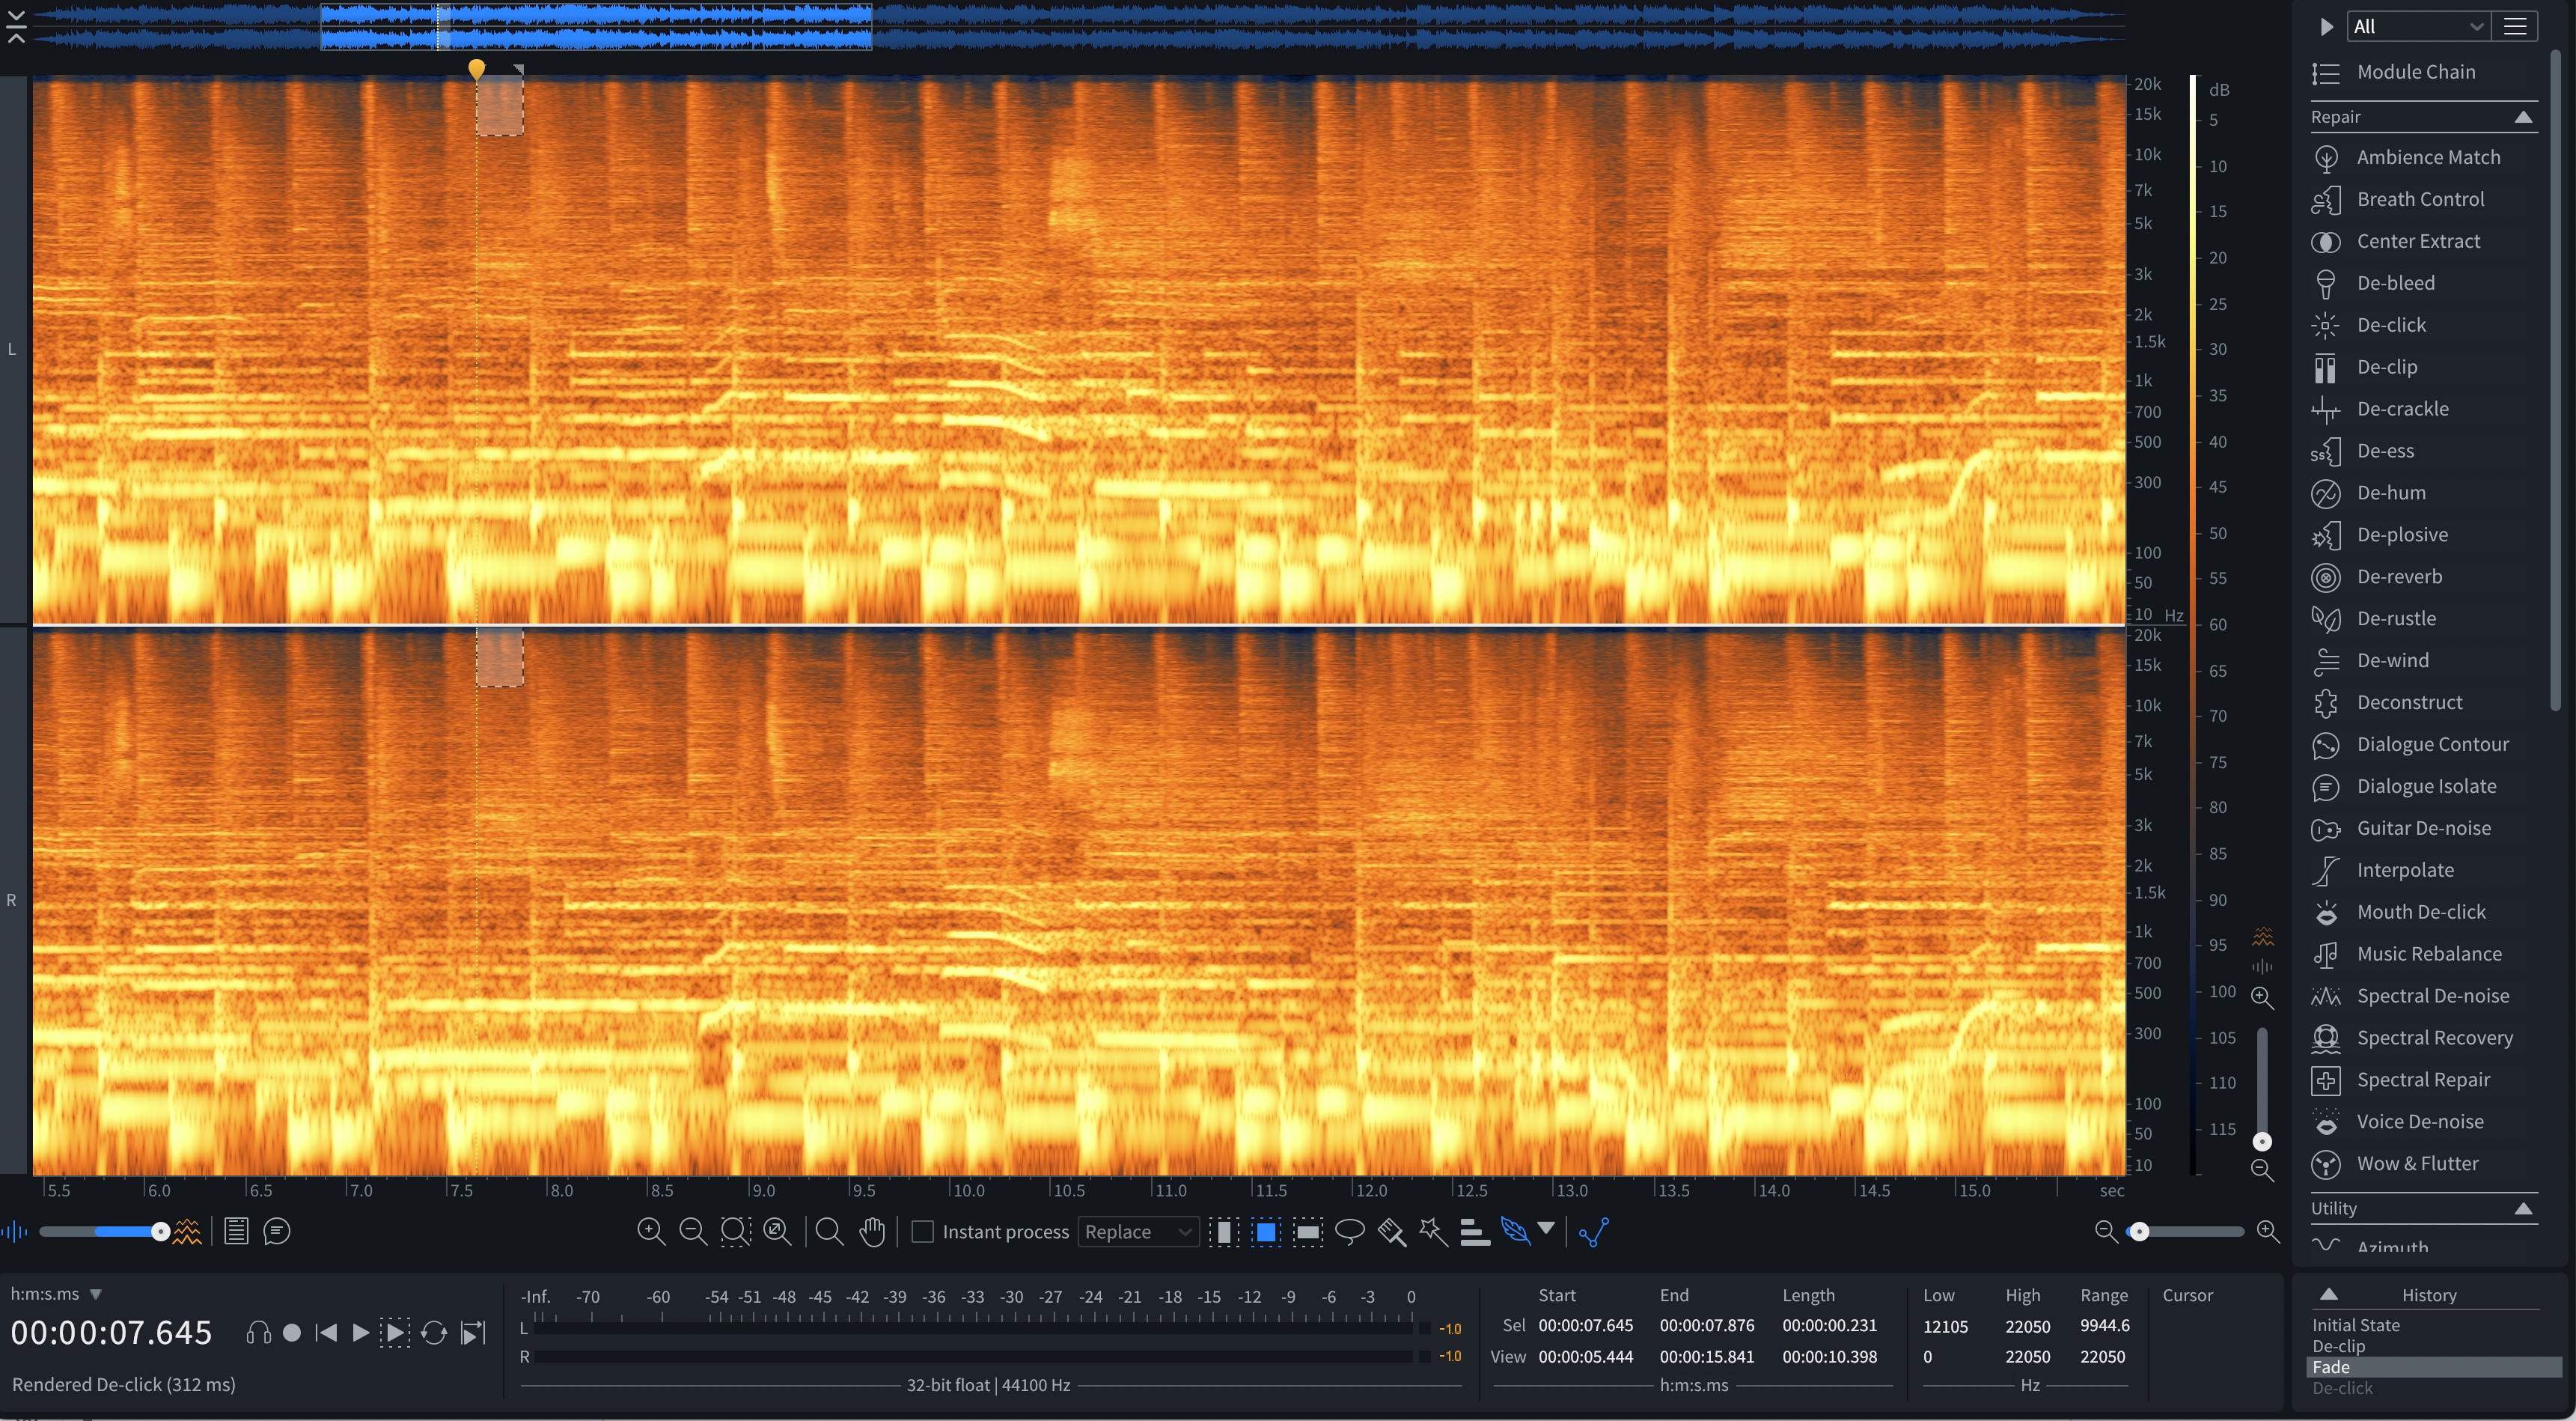
Task: Toggle headphone monitoring
Action: pos(259,1333)
